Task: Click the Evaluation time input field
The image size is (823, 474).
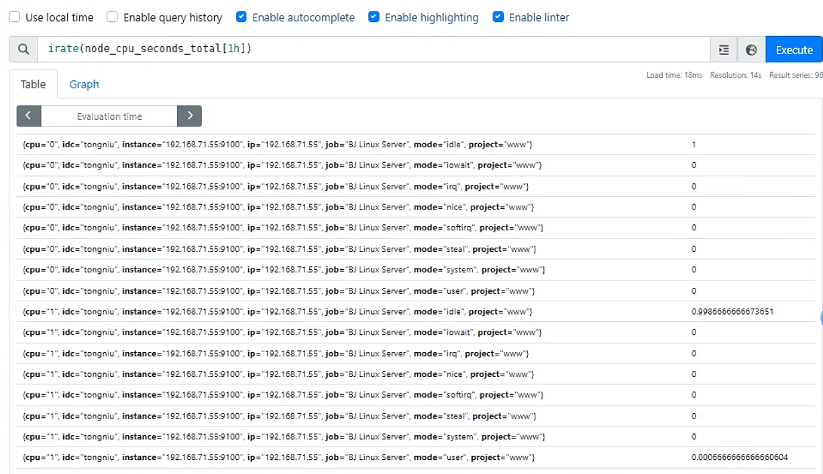Action: point(109,116)
